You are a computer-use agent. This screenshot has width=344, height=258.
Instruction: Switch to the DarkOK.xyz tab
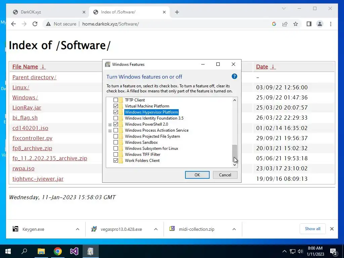point(49,12)
